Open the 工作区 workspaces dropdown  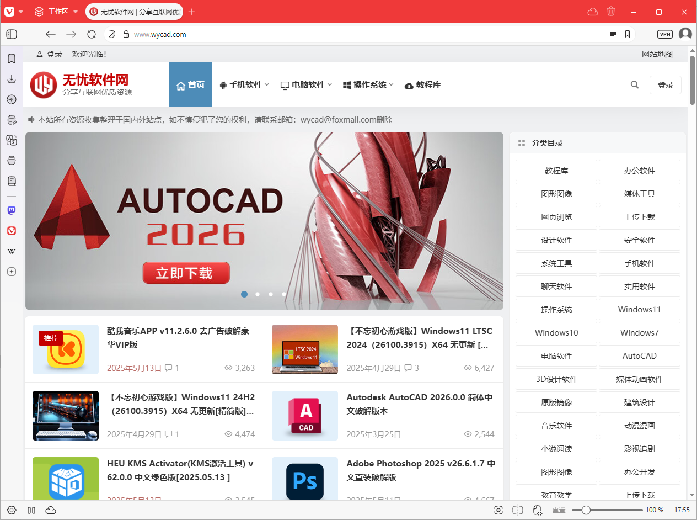[56, 12]
